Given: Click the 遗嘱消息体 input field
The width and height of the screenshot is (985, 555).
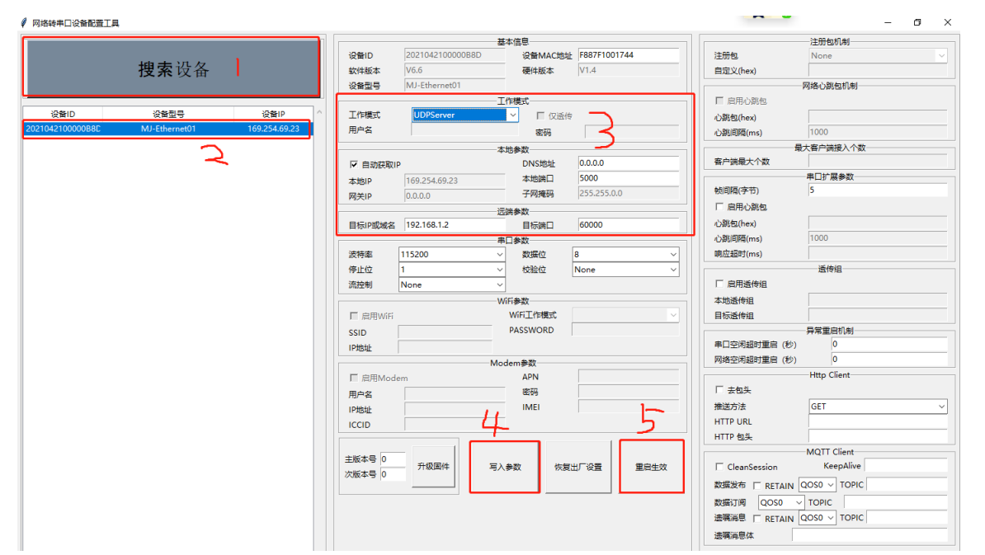Looking at the screenshot, I should pyautogui.click(x=870, y=535).
